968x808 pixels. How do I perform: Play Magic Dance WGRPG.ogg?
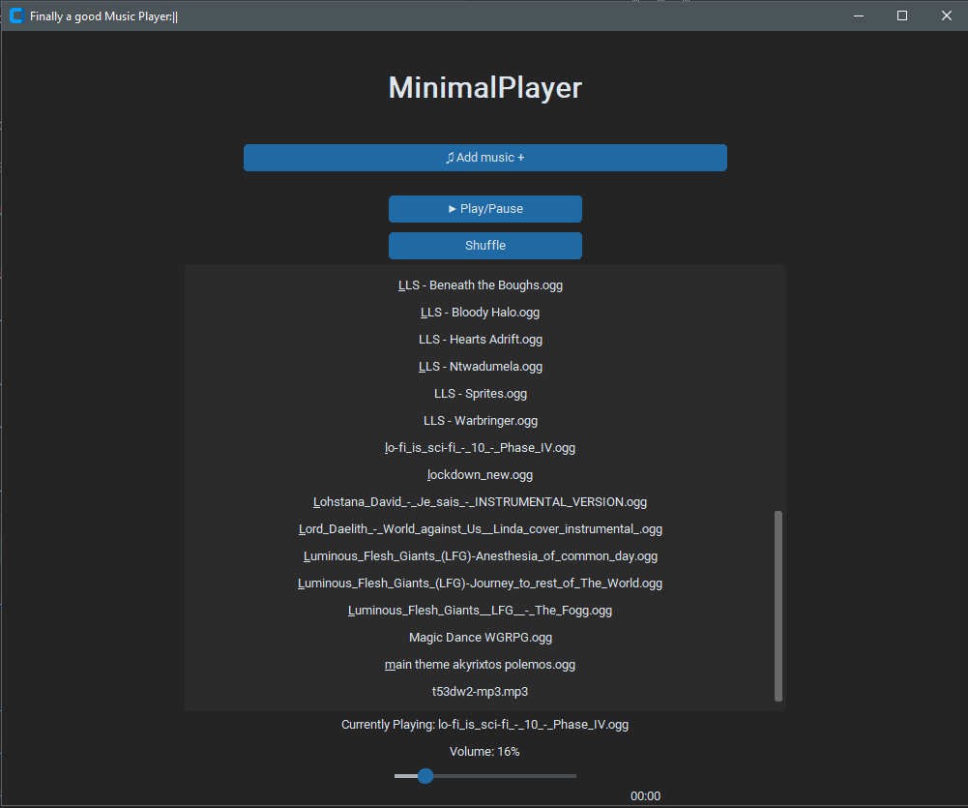tap(480, 637)
